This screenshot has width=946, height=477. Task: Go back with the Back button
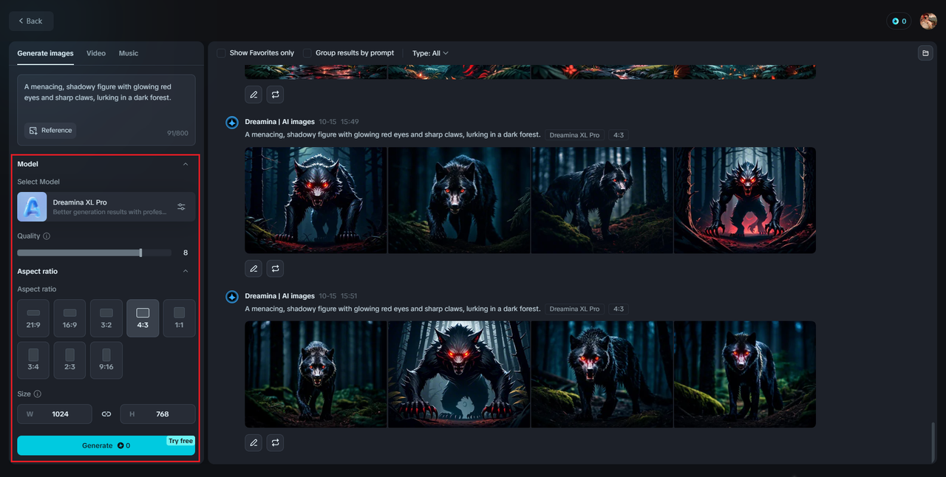tap(31, 21)
